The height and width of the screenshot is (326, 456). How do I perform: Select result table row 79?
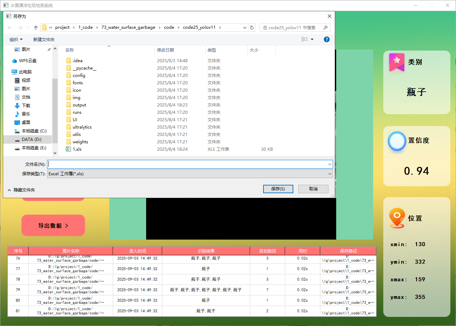pos(192,290)
